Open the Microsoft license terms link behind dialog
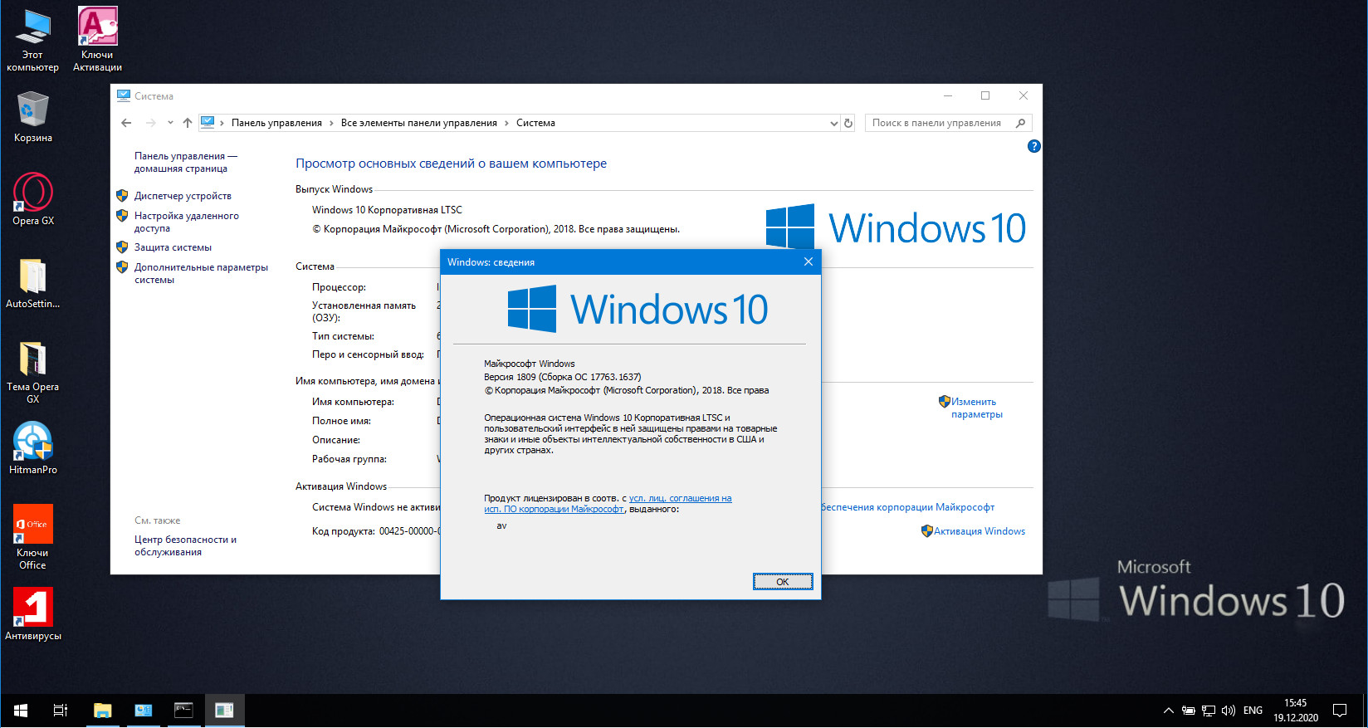Image resolution: width=1368 pixels, height=728 pixels. pos(907,507)
